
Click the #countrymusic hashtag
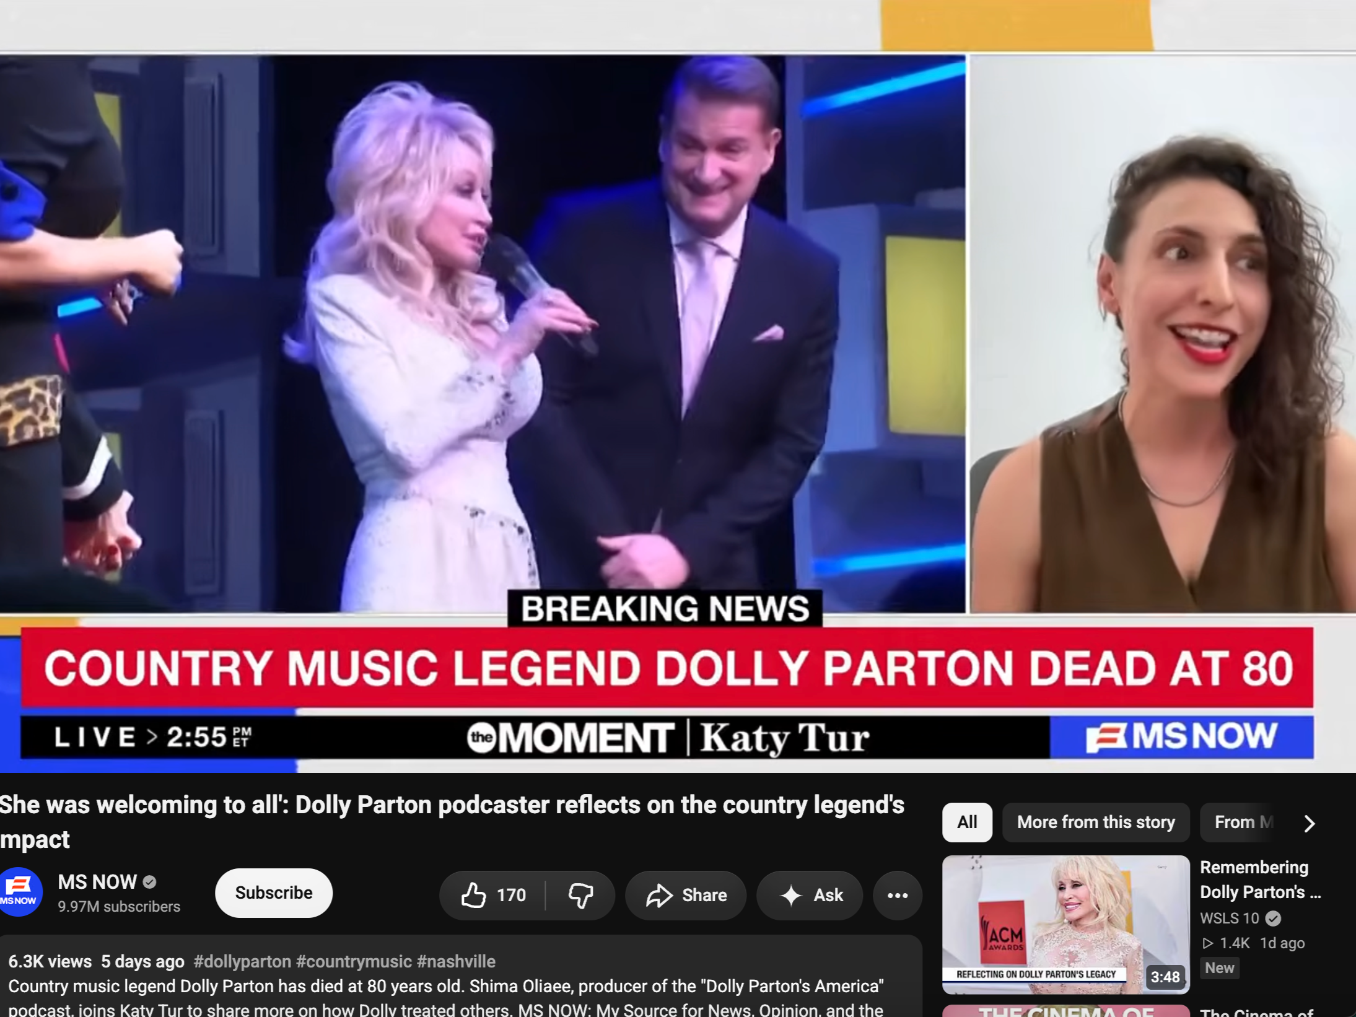[x=354, y=961]
